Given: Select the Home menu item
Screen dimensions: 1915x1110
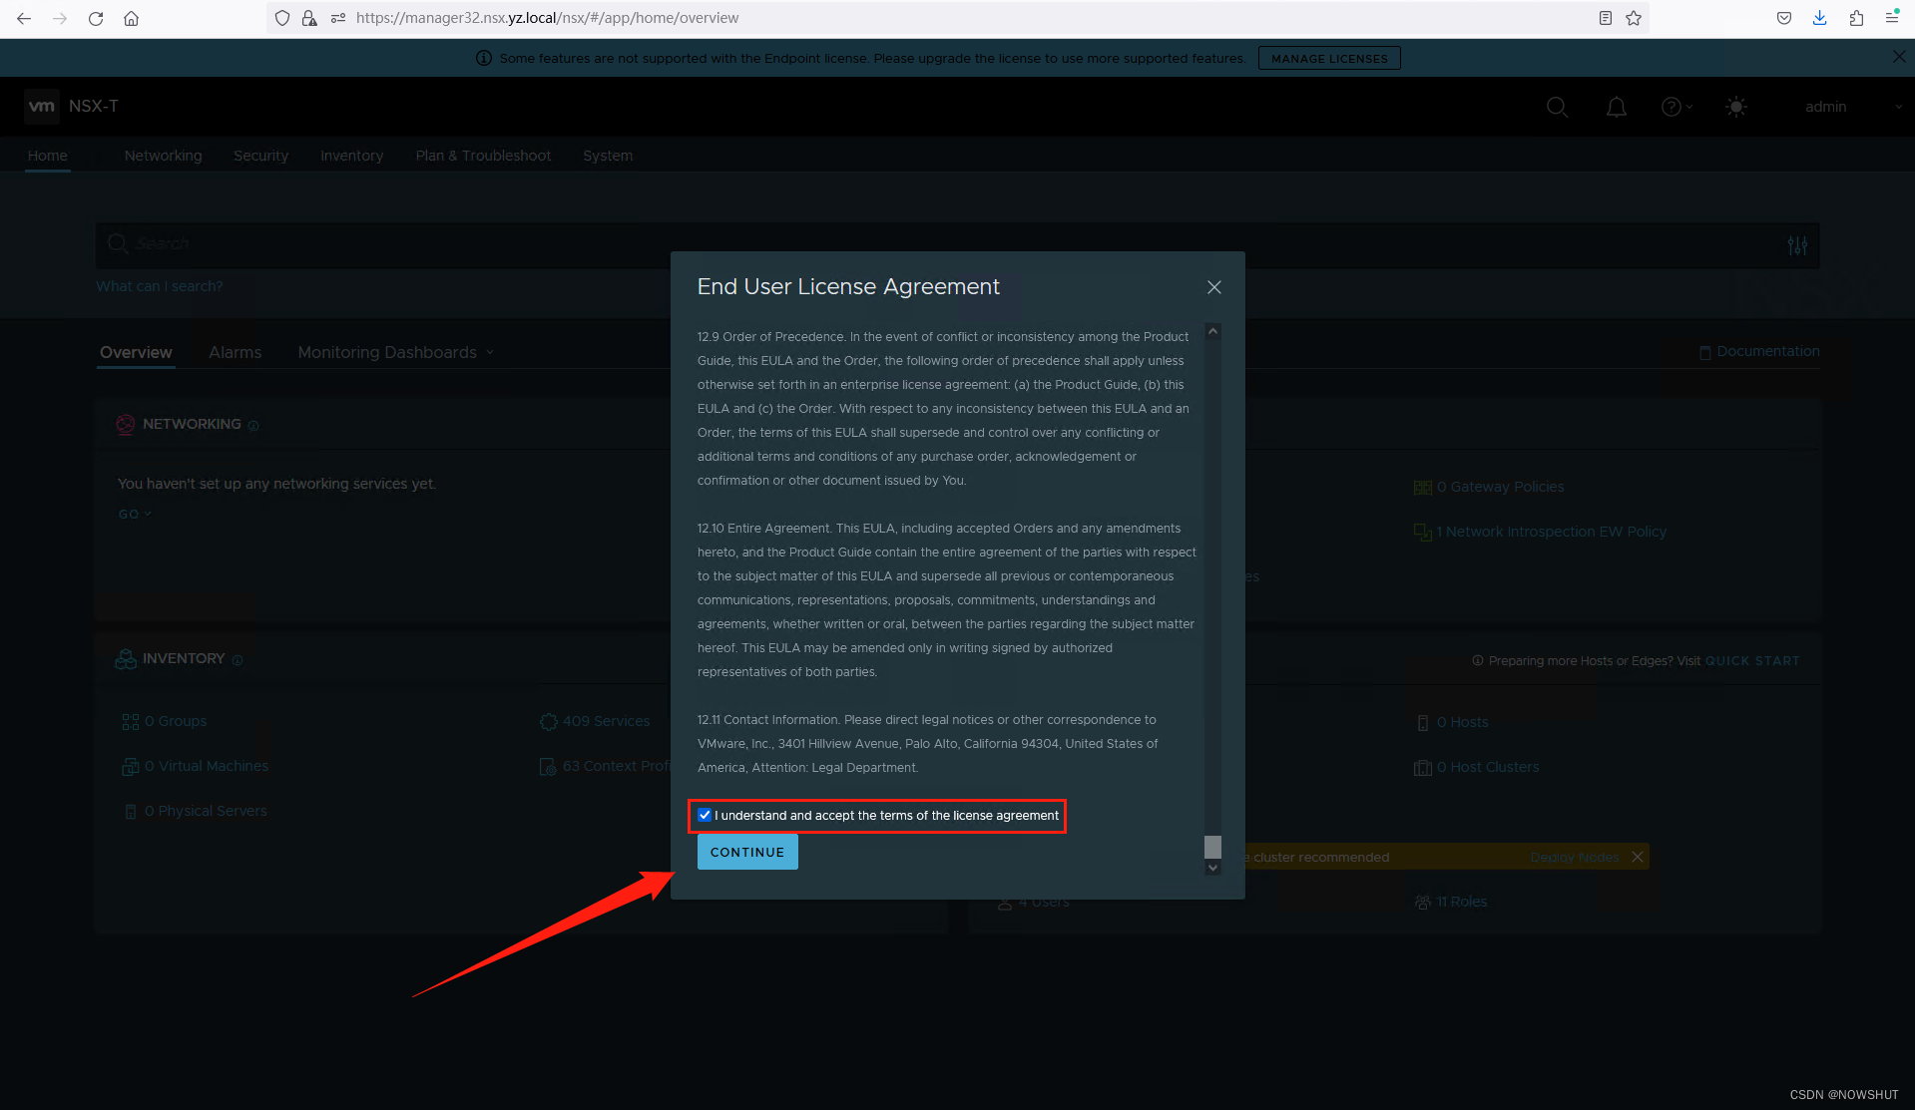Looking at the screenshot, I should [x=48, y=156].
